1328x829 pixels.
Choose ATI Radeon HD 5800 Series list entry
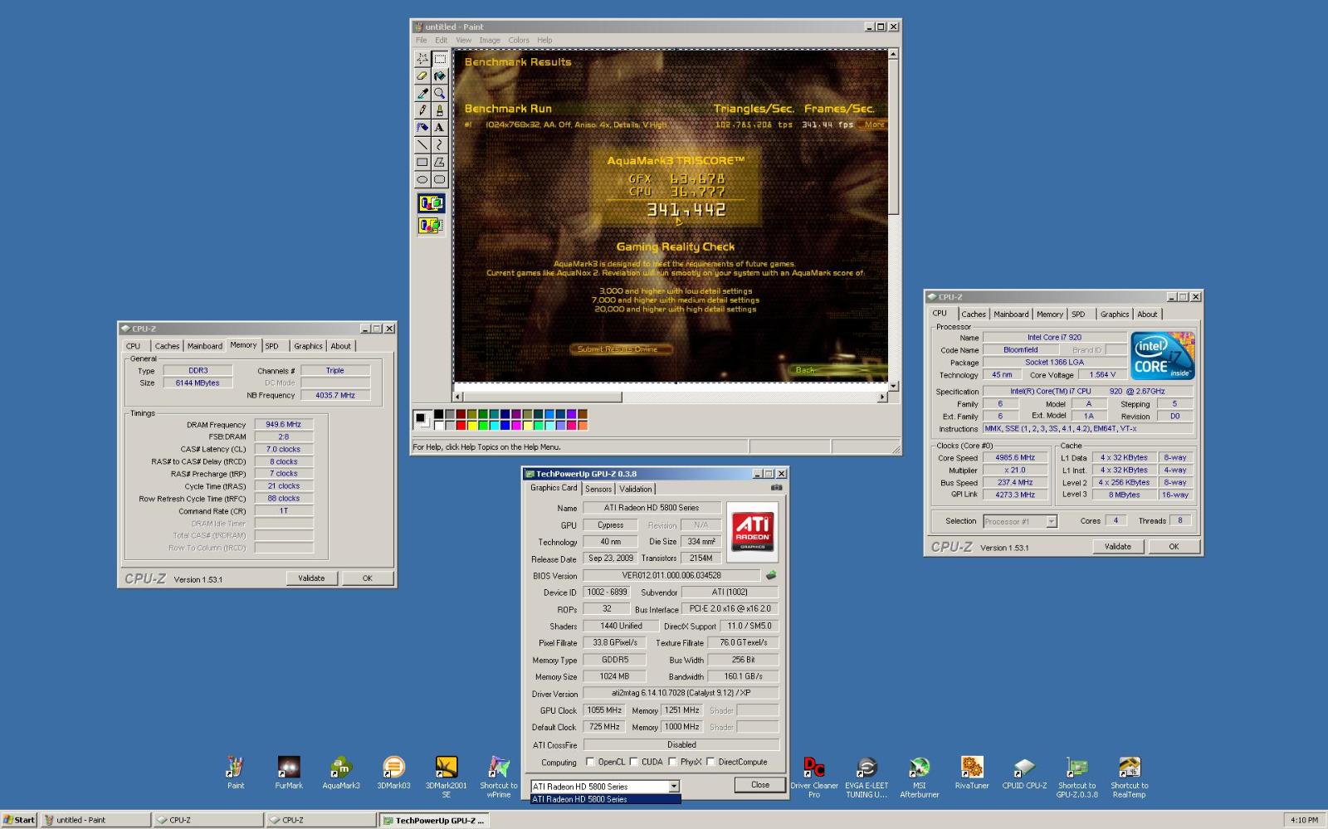pos(605,799)
